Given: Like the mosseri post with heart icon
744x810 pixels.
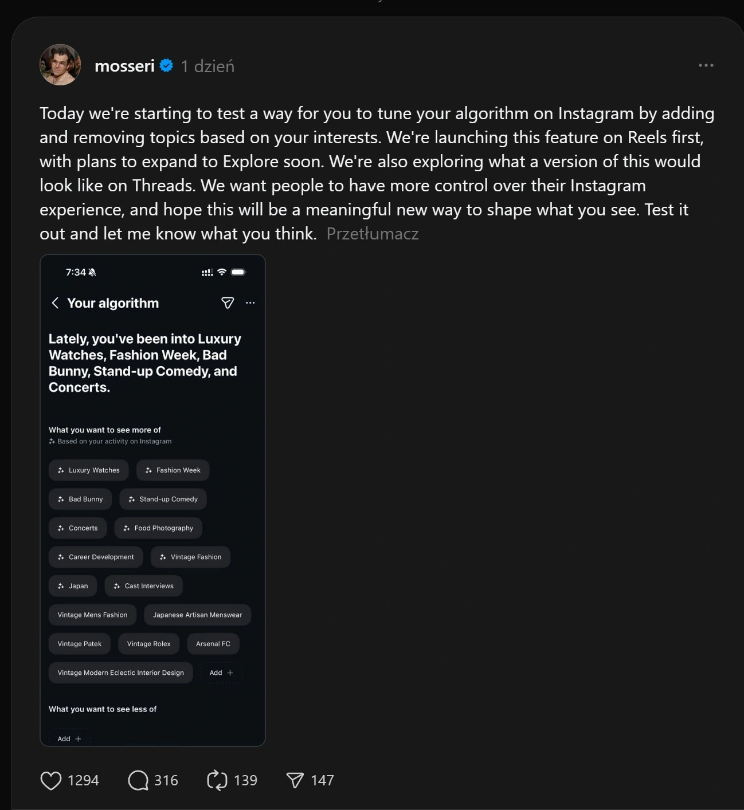Looking at the screenshot, I should click(x=51, y=780).
